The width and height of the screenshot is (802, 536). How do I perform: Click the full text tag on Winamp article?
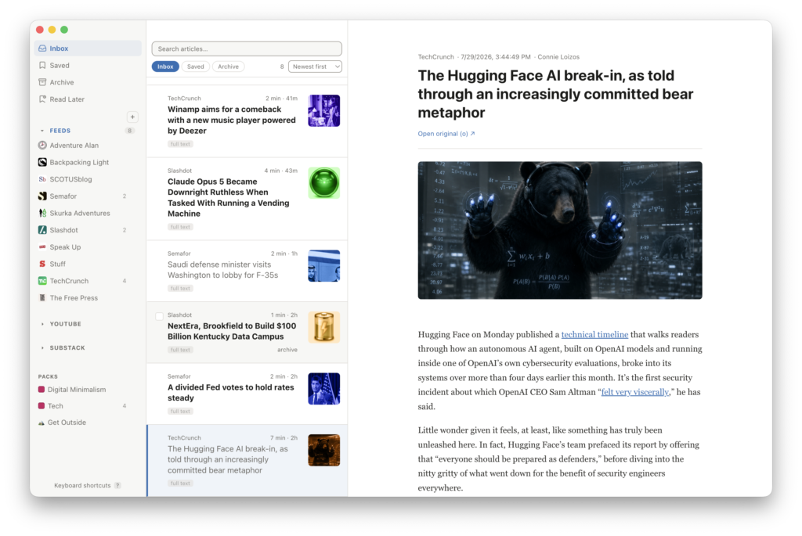click(x=180, y=144)
